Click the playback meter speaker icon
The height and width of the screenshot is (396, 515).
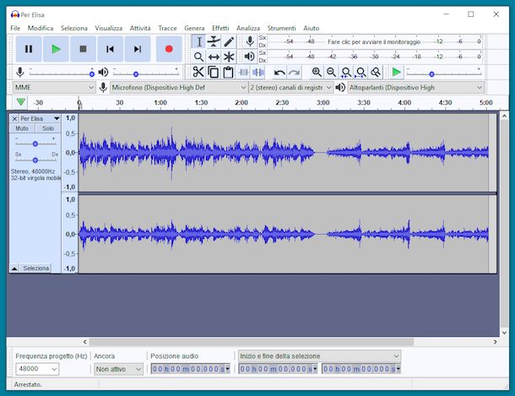pos(250,57)
